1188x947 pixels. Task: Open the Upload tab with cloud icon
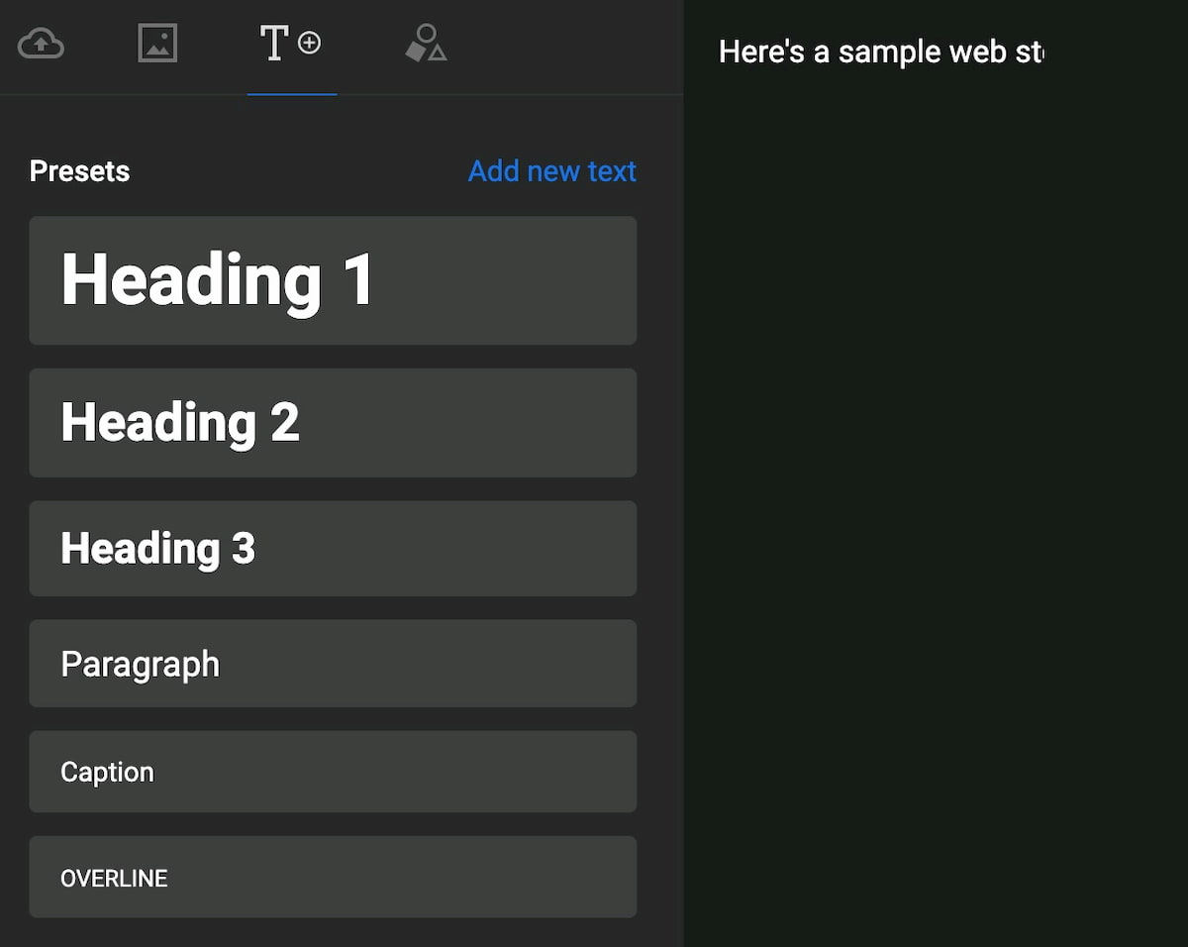click(42, 45)
